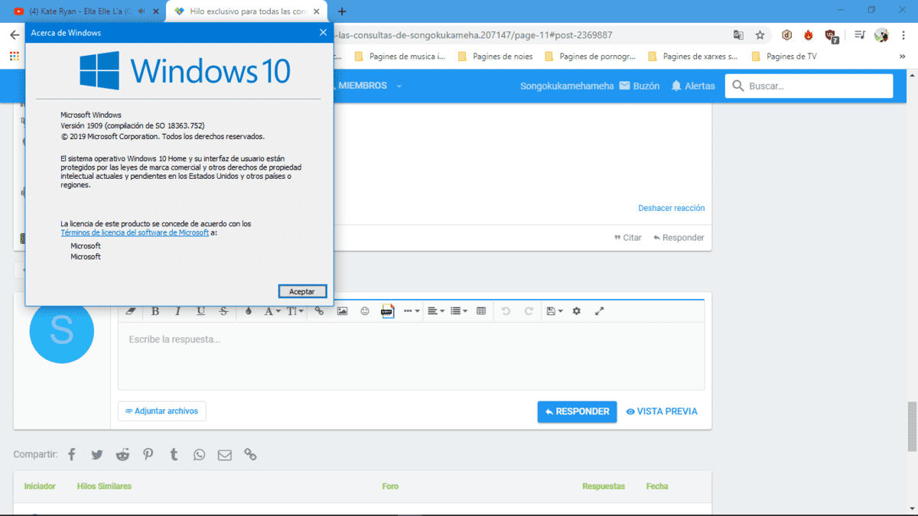Switch to the Kate Ryan YouTube tab
Image resolution: width=918 pixels, height=516 pixels.
click(x=82, y=11)
